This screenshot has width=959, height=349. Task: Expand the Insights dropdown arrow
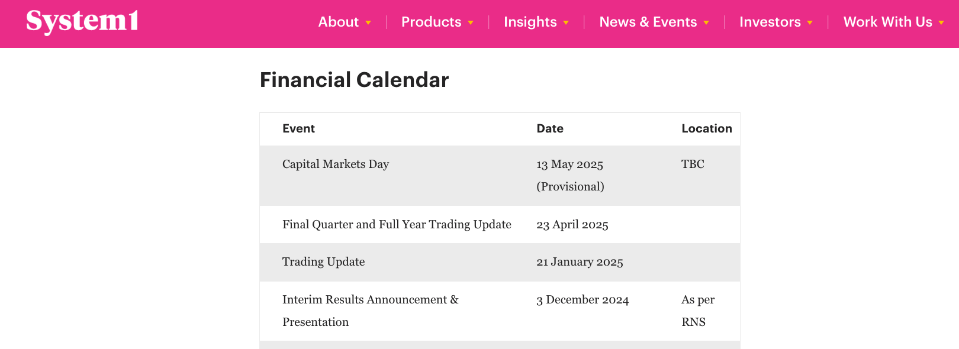coord(566,23)
